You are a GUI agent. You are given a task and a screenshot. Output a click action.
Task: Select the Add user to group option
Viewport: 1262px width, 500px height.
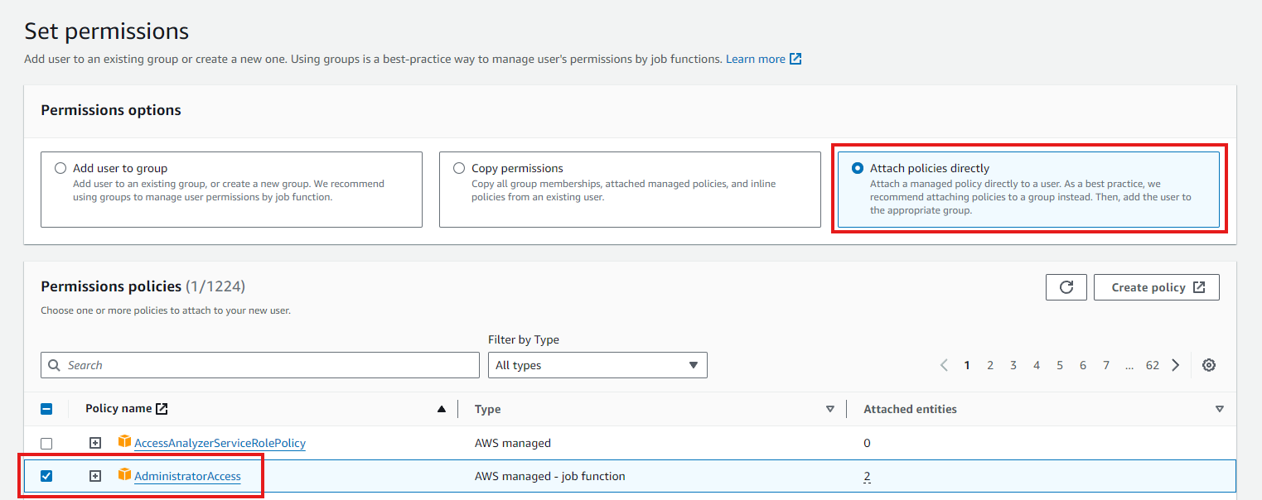pos(60,168)
